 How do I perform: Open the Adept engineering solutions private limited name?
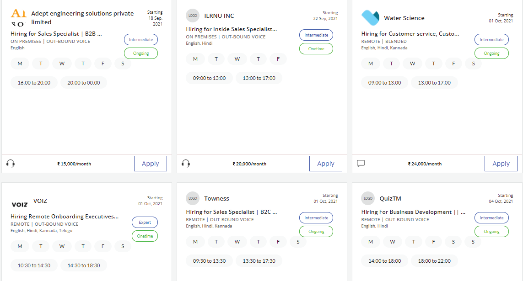point(82,18)
